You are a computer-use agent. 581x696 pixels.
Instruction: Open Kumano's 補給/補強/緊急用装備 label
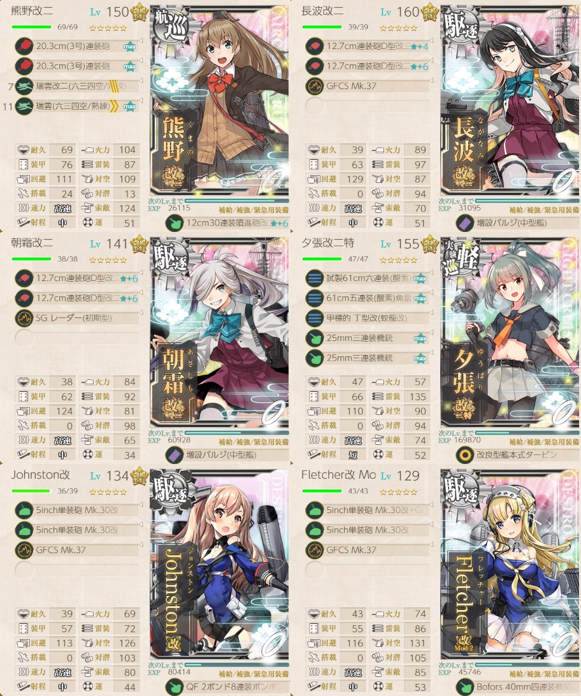[254, 210]
